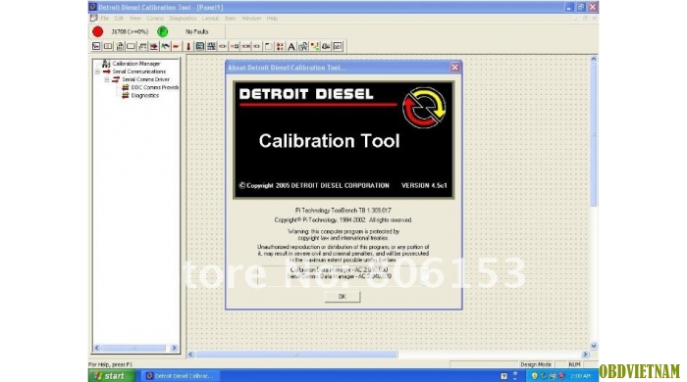Open the Item menu
687x382 pixels.
tap(231, 19)
